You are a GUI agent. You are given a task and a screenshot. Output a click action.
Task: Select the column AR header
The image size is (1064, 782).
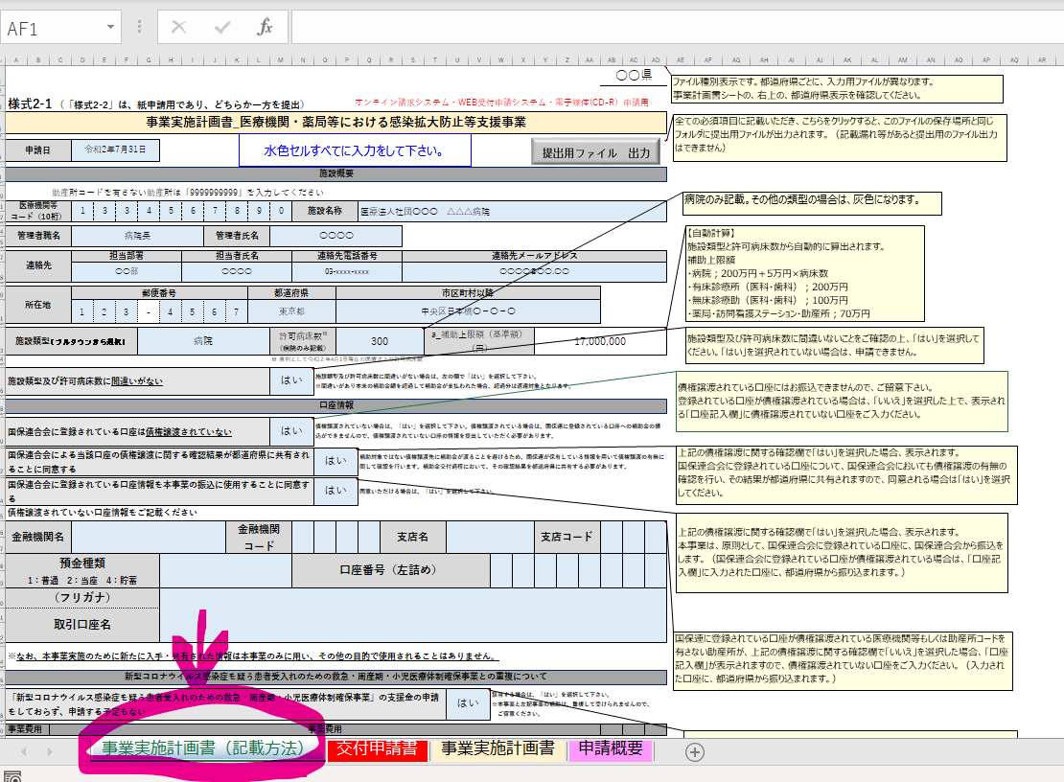(x=1042, y=59)
